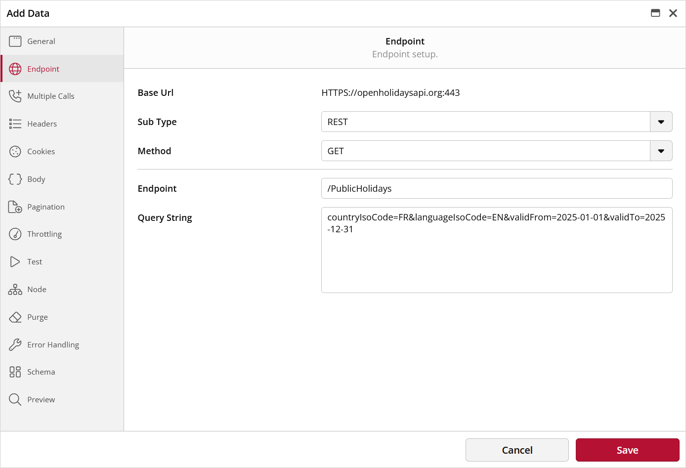Open the Sub Type dropdown arrow

pyautogui.click(x=661, y=122)
